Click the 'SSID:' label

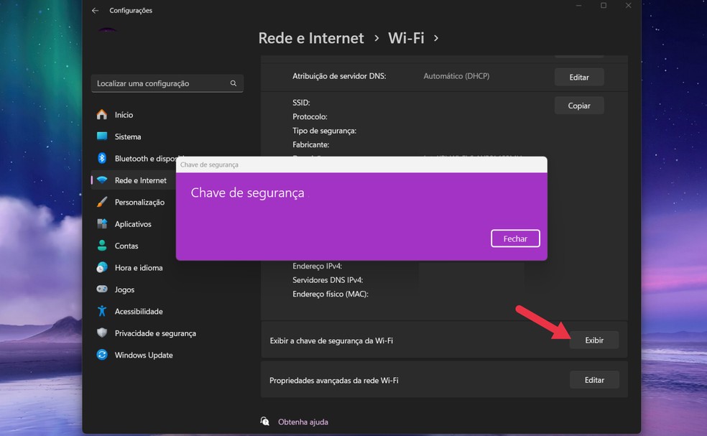tap(301, 103)
